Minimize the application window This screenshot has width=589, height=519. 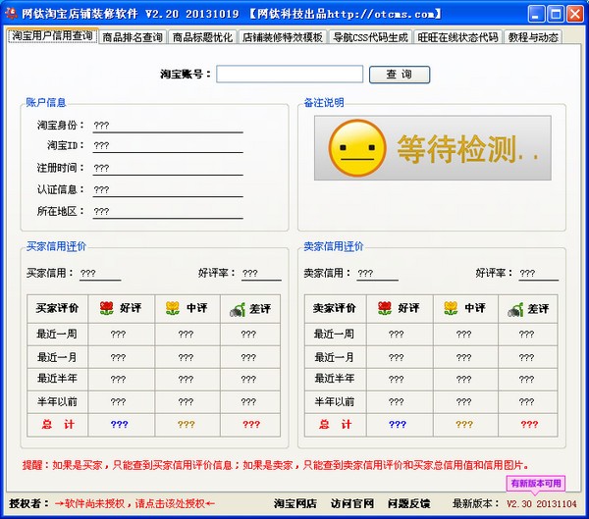[536, 14]
